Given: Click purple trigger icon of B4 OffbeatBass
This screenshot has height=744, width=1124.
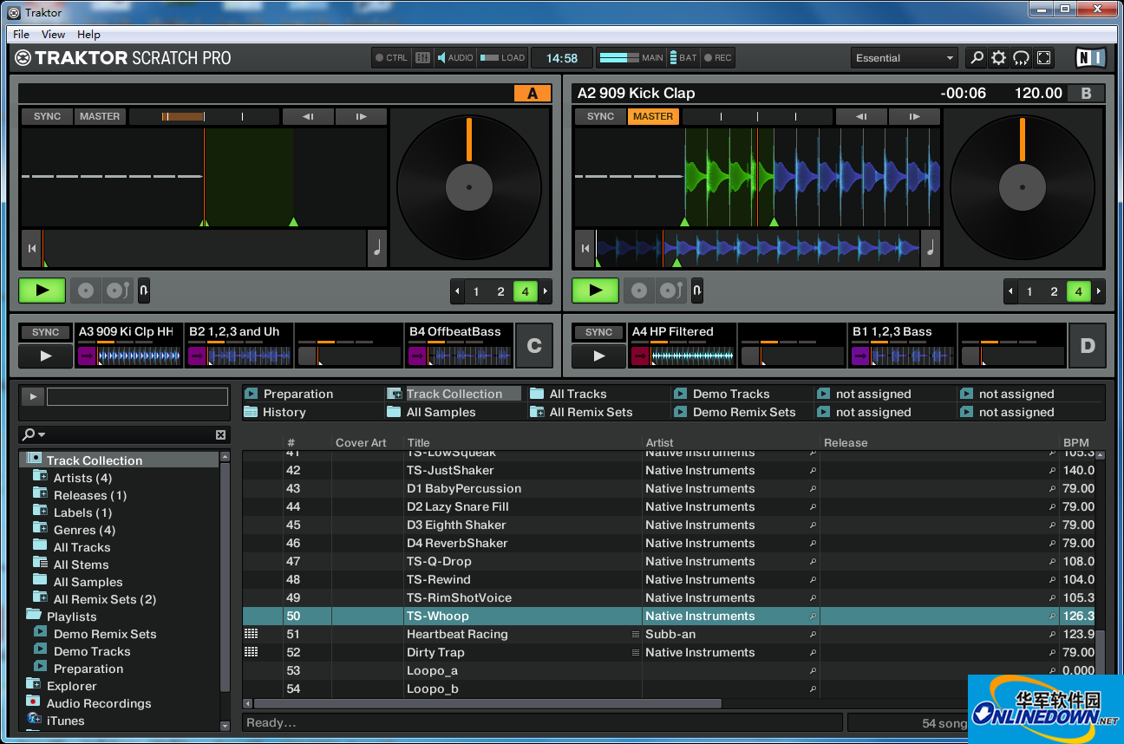Looking at the screenshot, I should 417,356.
